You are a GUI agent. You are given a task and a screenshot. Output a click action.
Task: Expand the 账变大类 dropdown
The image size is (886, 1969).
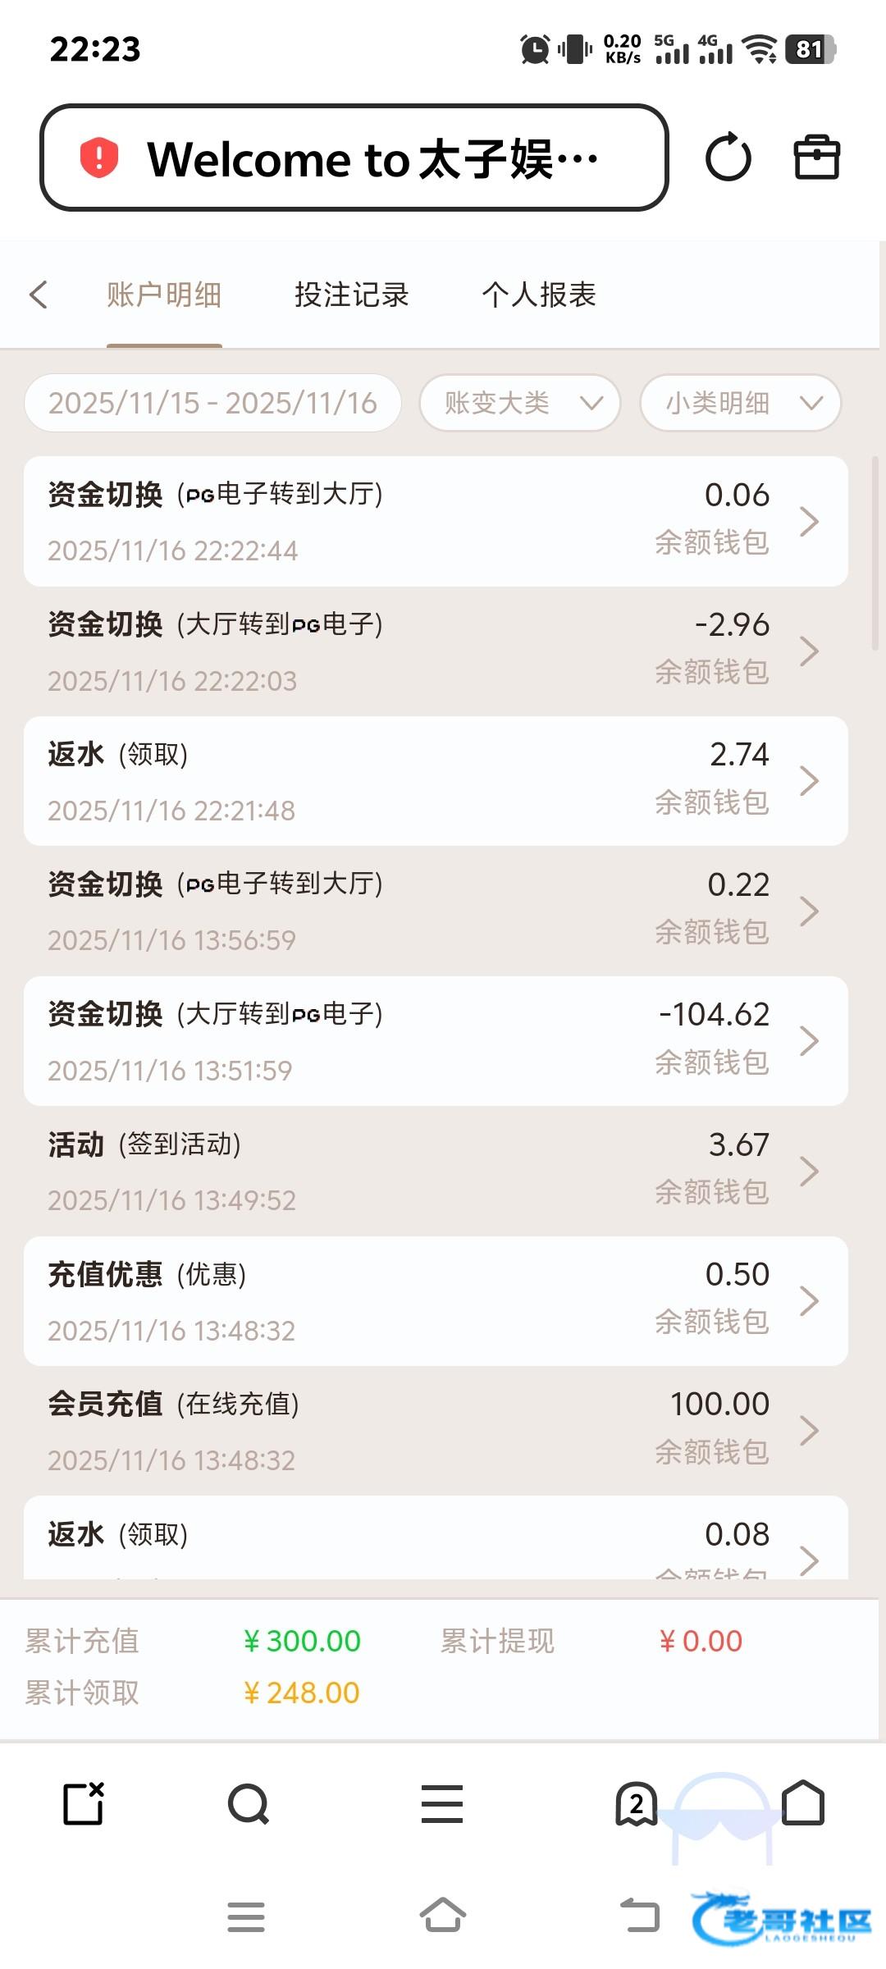tap(520, 403)
